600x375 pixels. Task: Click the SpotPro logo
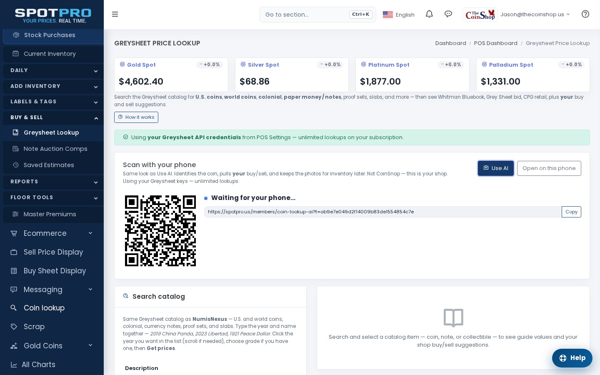(x=53, y=15)
